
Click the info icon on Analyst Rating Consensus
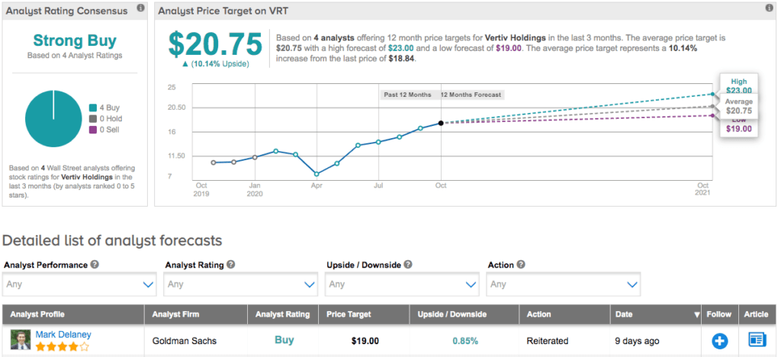(140, 8)
